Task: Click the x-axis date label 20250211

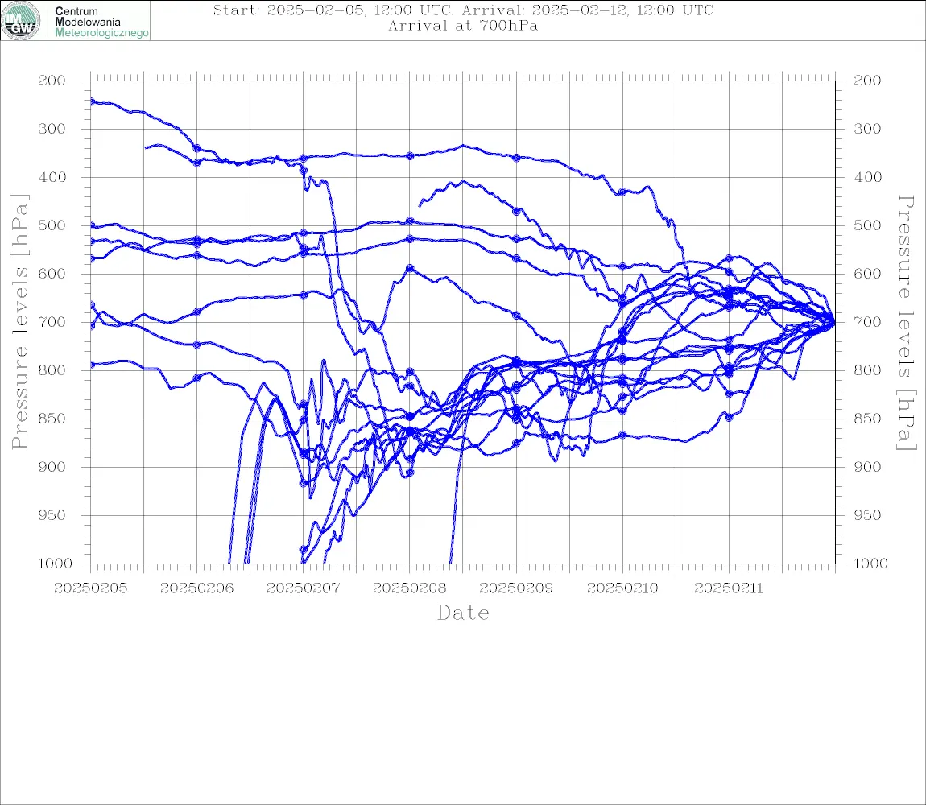Action: tap(729, 588)
